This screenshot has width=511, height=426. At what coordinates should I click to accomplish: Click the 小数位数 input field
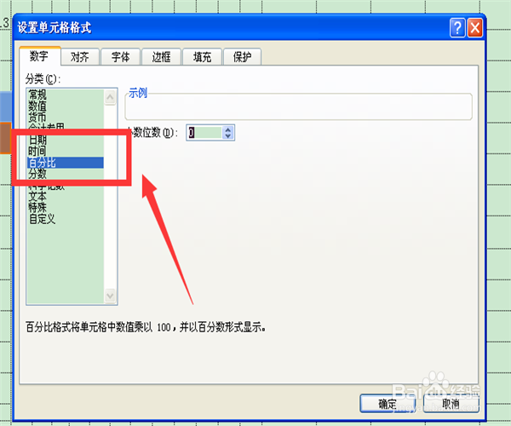pyautogui.click(x=204, y=133)
